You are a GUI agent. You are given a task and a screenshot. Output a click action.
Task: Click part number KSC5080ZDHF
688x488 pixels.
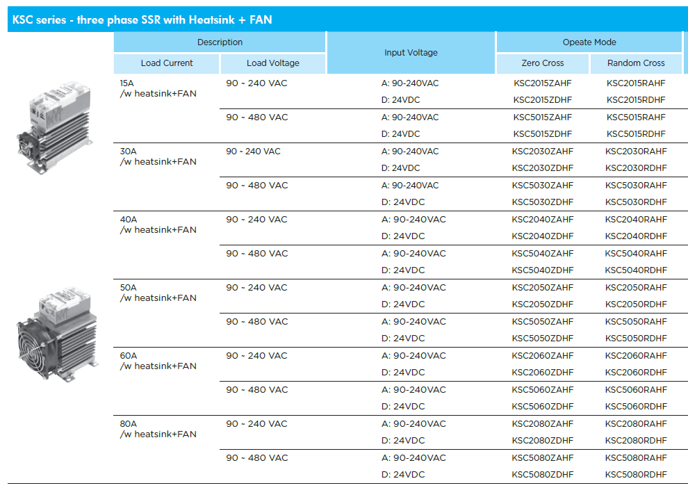[543, 474]
